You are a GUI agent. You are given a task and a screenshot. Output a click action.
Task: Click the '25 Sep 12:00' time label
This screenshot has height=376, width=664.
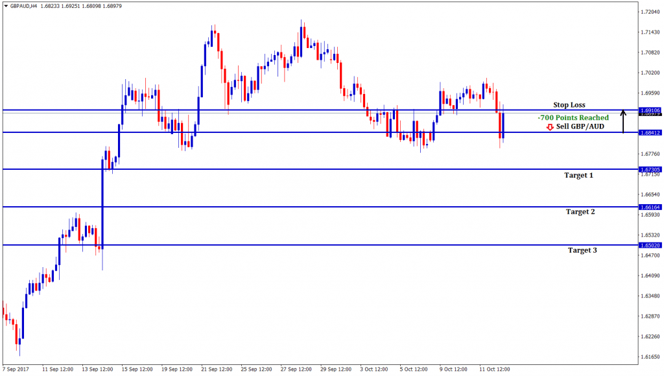[257, 370]
